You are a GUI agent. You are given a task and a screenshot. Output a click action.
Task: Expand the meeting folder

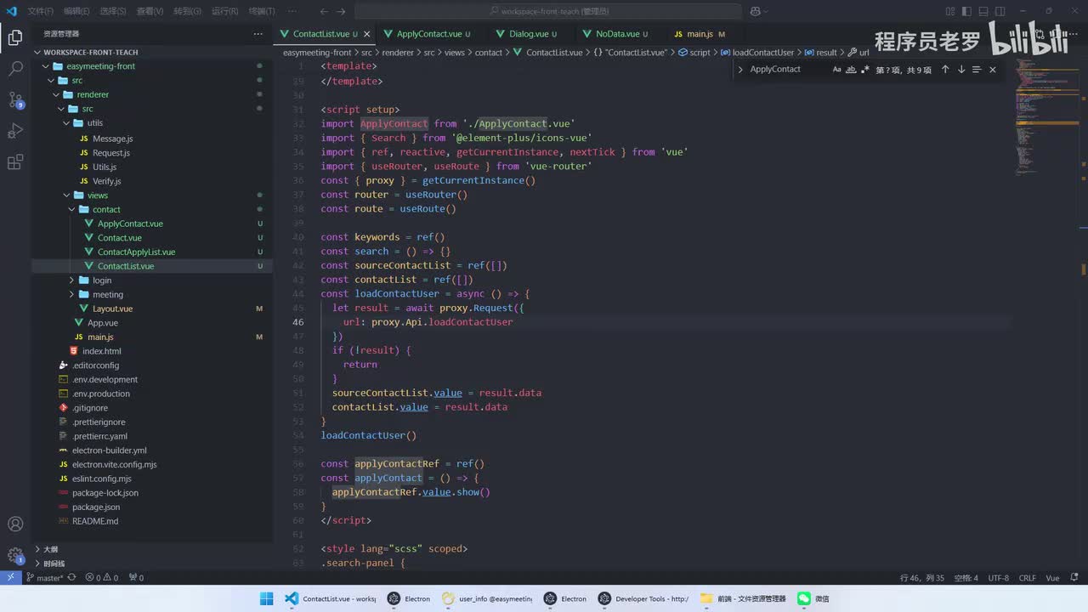pos(107,295)
